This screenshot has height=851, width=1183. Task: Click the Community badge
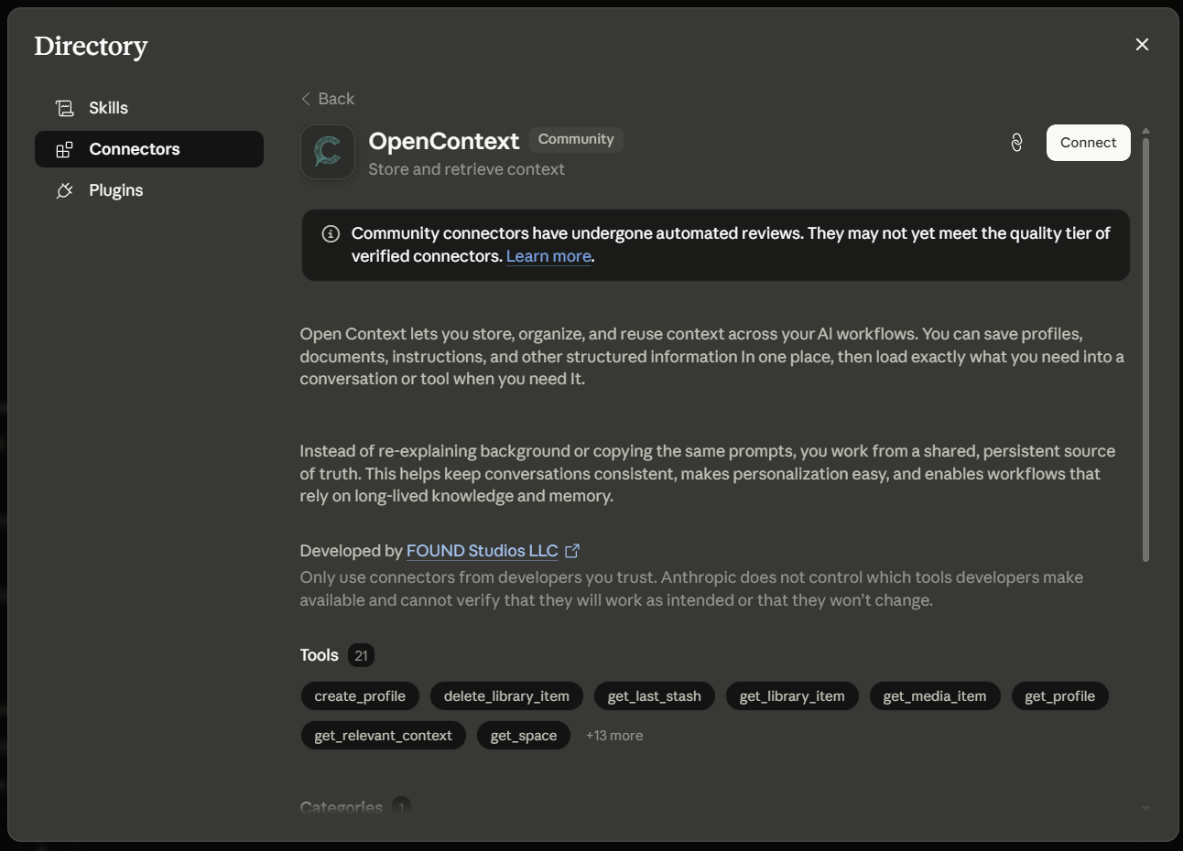576,139
